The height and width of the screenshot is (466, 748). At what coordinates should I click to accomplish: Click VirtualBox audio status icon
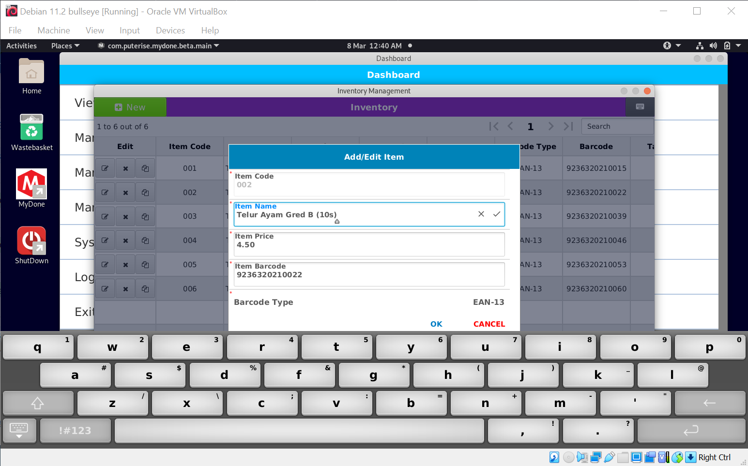(582, 457)
